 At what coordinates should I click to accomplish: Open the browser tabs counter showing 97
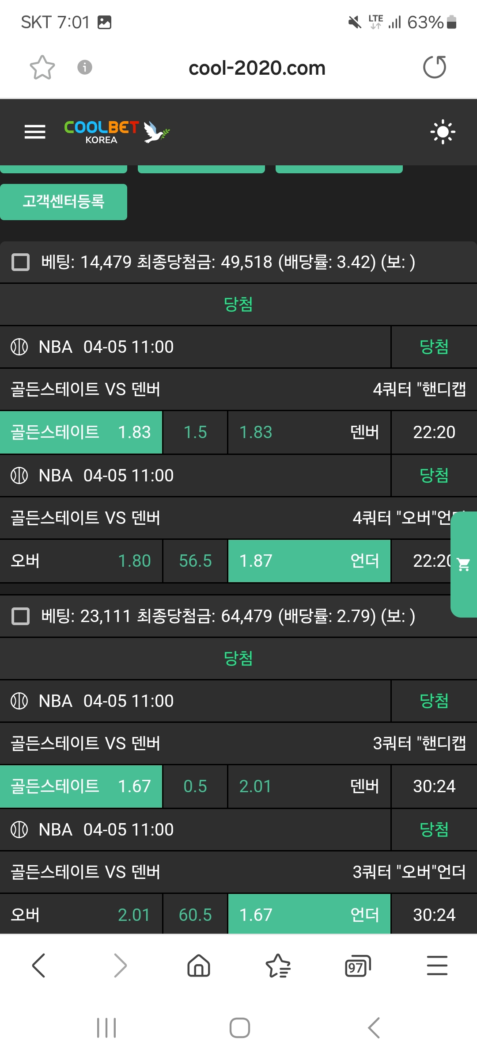[x=357, y=966]
